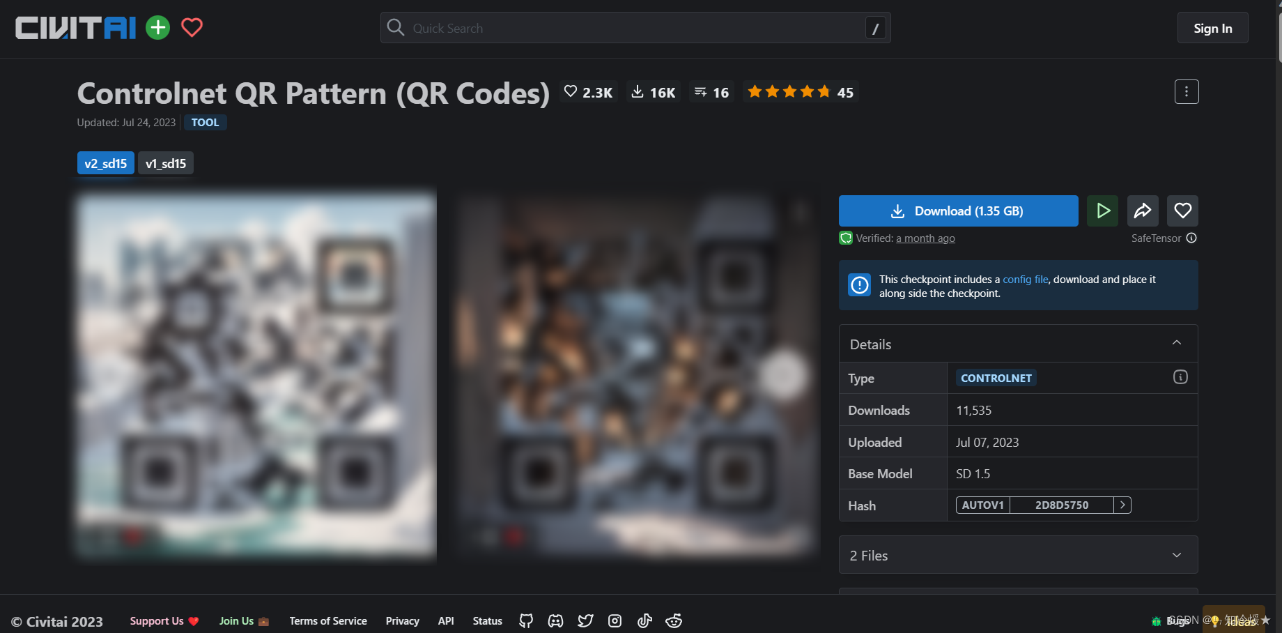Copy the 2D8D5750 hash value
Image resolution: width=1282 pixels, height=633 pixels.
(1062, 505)
